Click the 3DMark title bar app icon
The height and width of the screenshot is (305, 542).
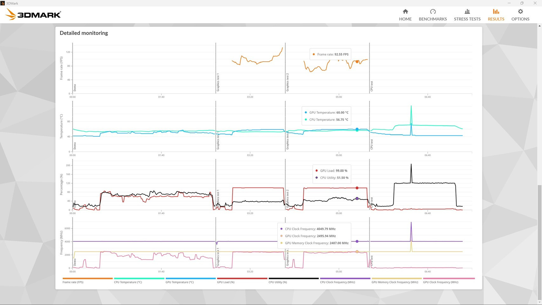click(x=3, y=3)
